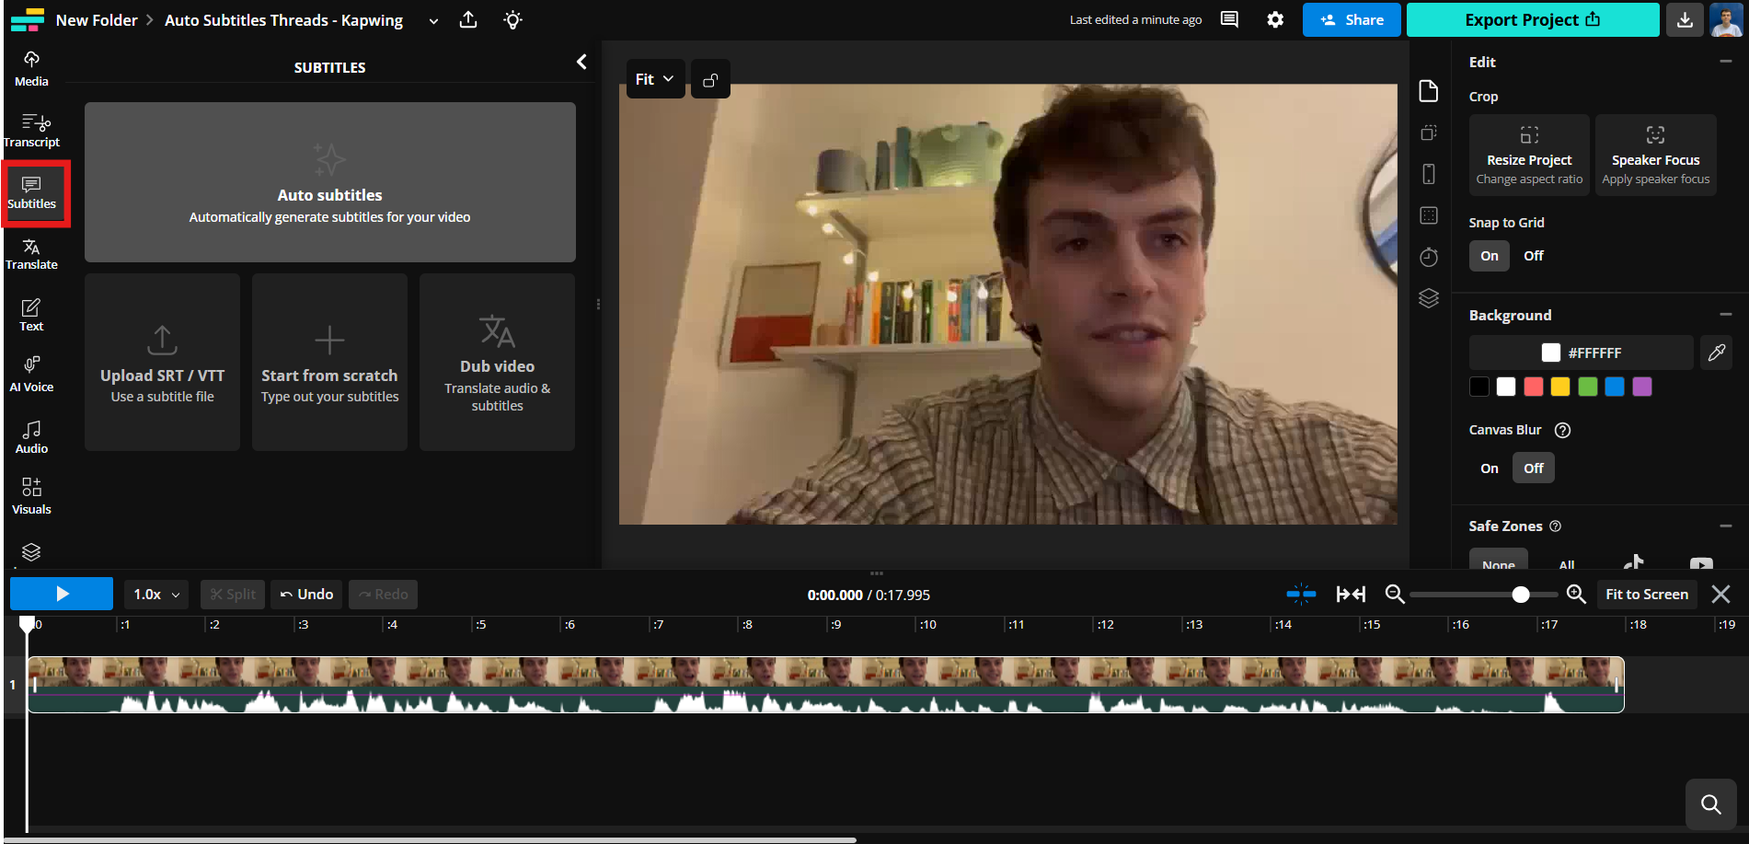The image size is (1749, 844).
Task: Turn Snap to Grid off
Action: click(1533, 255)
